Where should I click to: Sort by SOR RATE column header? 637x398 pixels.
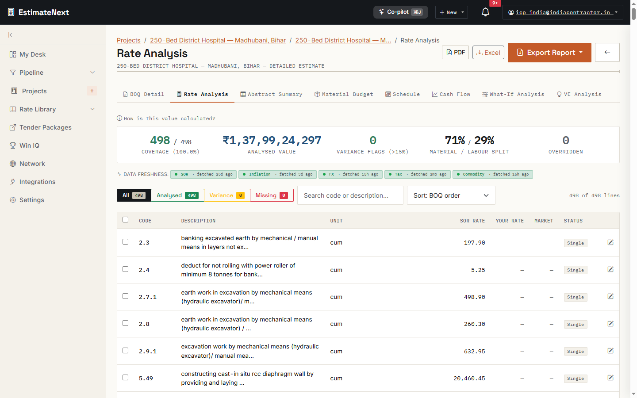pyautogui.click(x=472, y=221)
